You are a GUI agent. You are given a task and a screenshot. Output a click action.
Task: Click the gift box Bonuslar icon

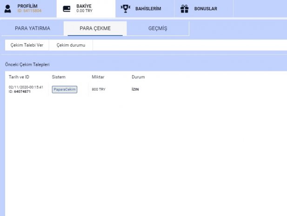[184, 8]
